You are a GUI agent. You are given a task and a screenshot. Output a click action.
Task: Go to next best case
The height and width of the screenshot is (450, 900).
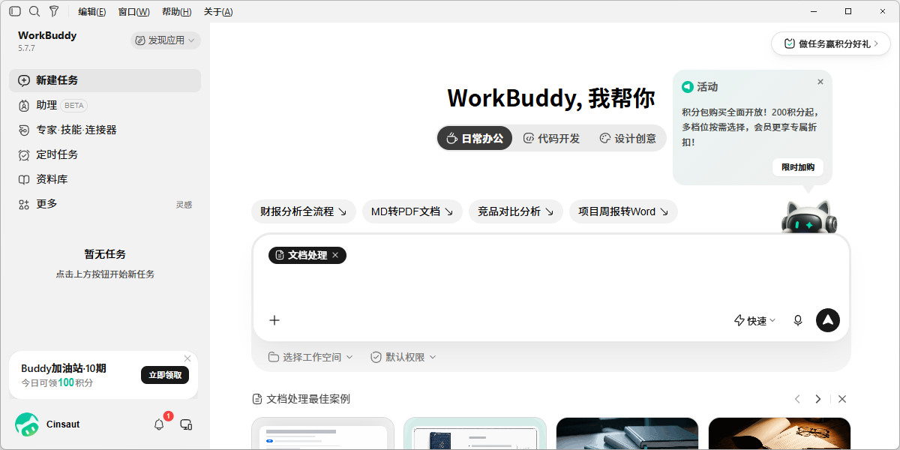[818, 399]
